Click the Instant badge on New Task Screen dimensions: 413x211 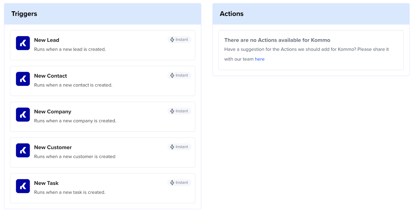pyautogui.click(x=179, y=183)
